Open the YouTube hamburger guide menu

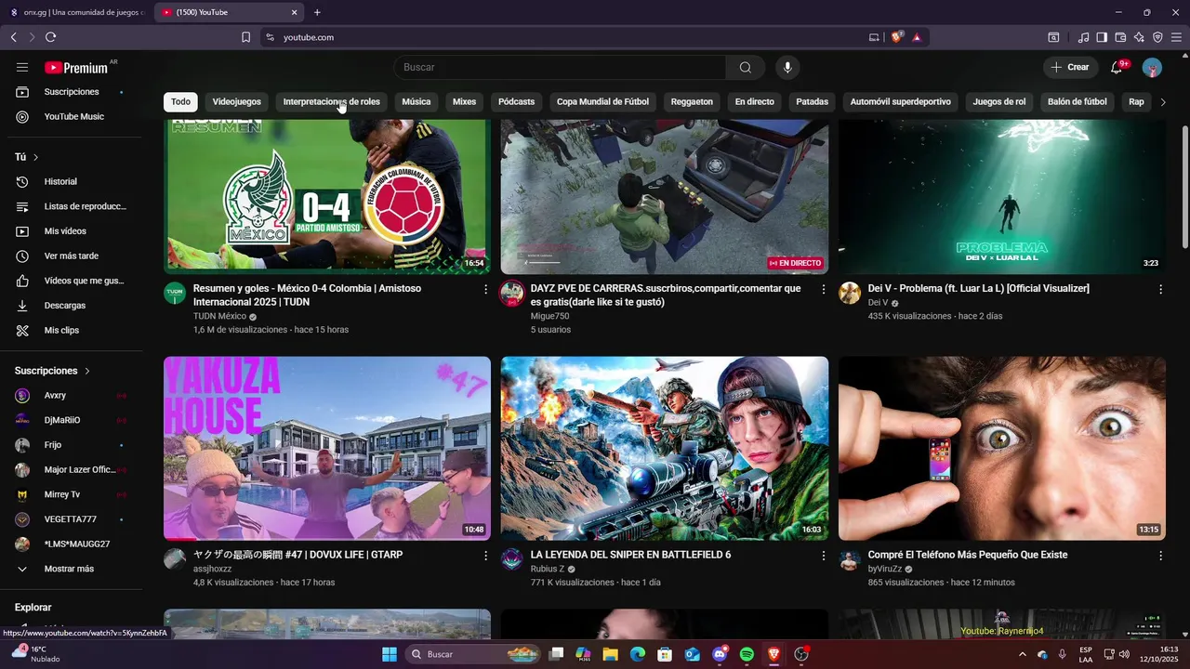click(22, 67)
